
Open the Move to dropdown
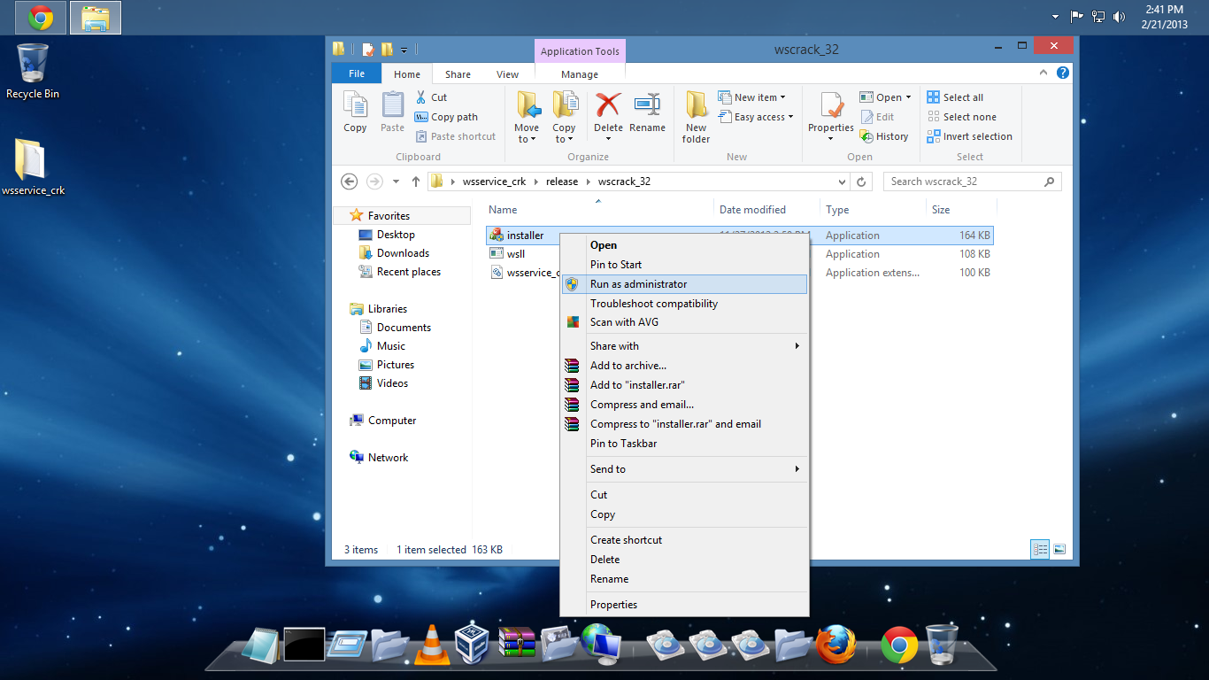pos(527,116)
